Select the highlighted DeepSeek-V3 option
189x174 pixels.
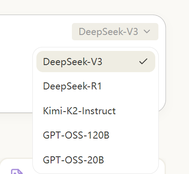[96, 62]
